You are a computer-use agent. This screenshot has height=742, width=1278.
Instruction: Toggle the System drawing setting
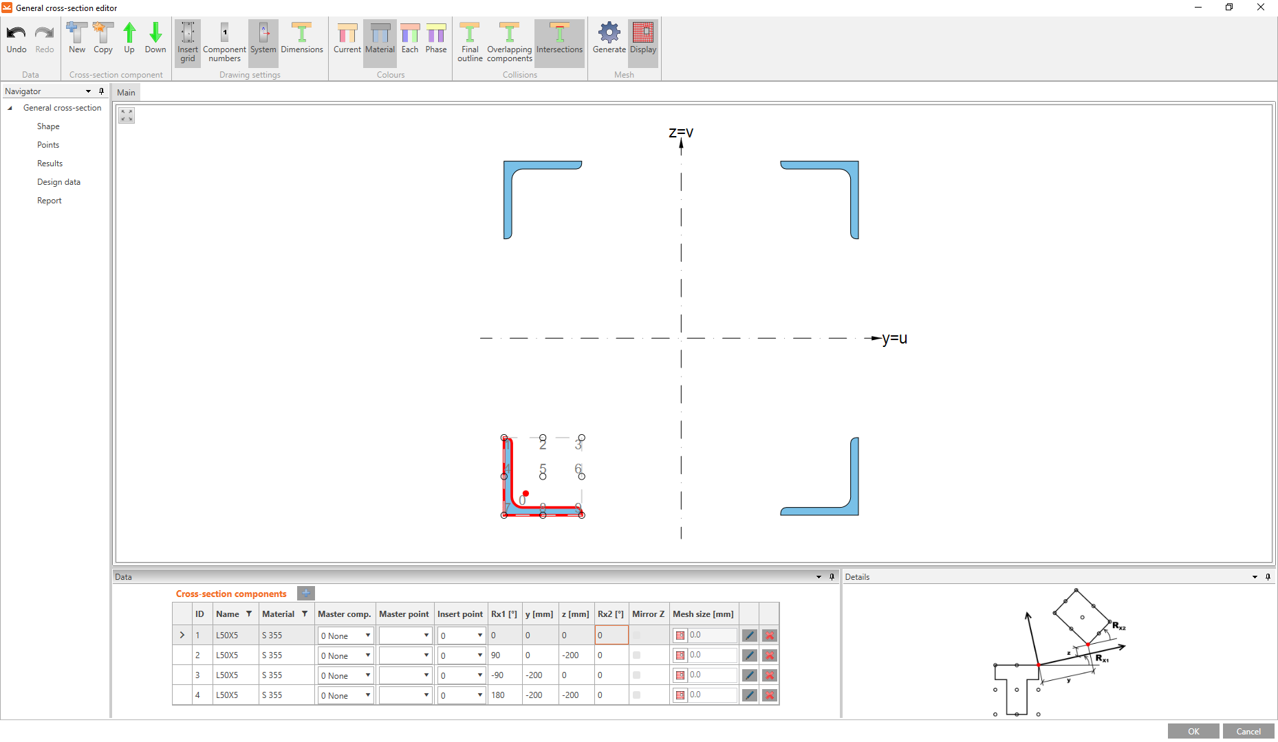(x=263, y=43)
